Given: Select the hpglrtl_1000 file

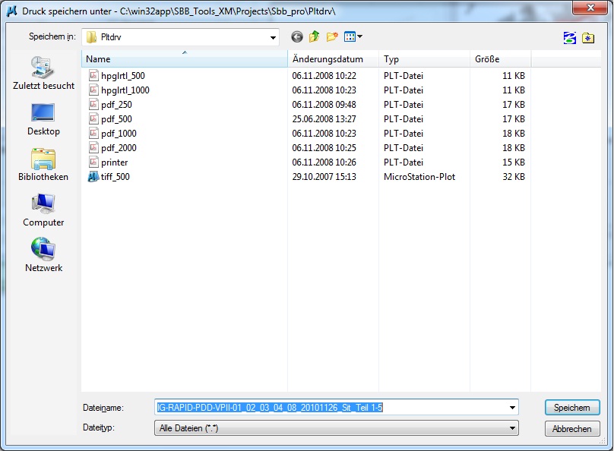Looking at the screenshot, I should pyautogui.click(x=119, y=90).
